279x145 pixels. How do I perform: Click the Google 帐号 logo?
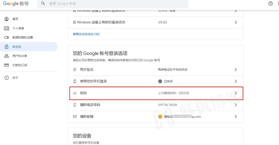pyautogui.click(x=16, y=4)
